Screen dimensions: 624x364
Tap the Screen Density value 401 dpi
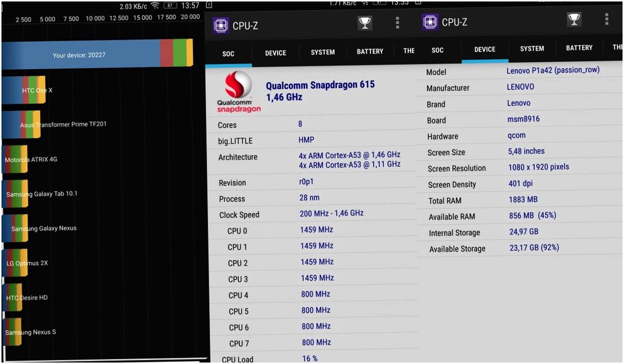520,183
